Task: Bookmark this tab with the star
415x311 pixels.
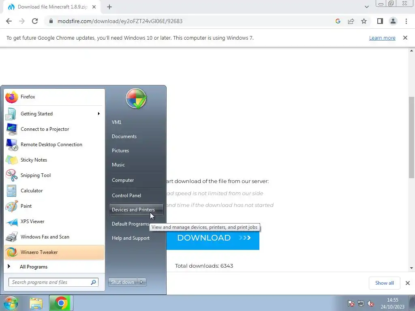Action: pos(364,21)
